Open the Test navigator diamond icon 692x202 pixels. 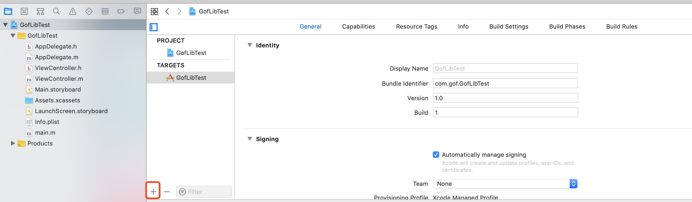click(x=89, y=11)
